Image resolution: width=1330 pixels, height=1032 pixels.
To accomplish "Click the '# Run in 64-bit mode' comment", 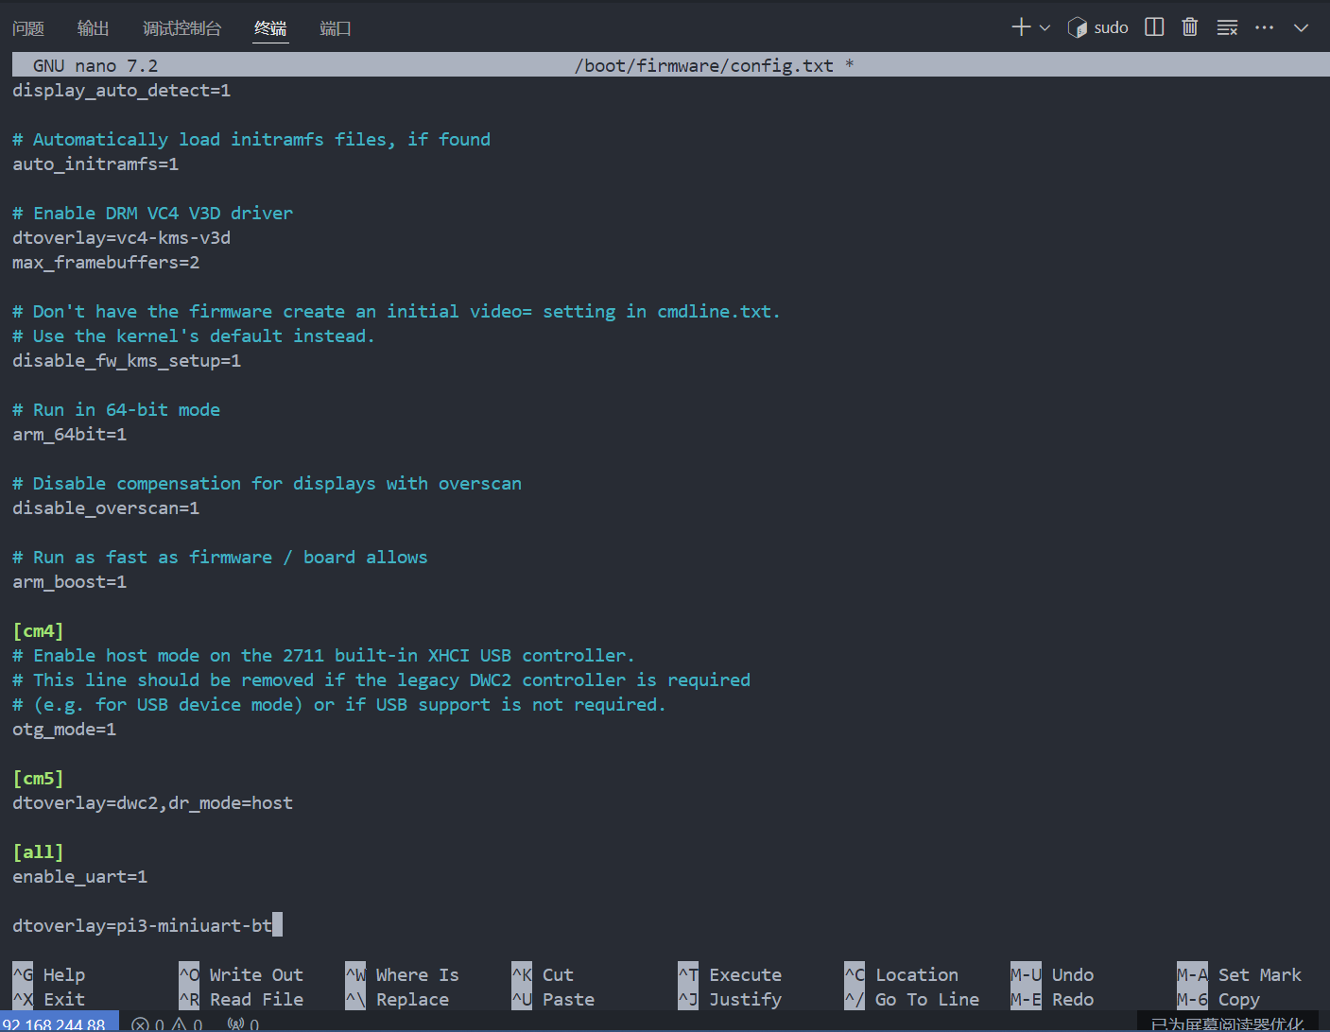I will (116, 409).
